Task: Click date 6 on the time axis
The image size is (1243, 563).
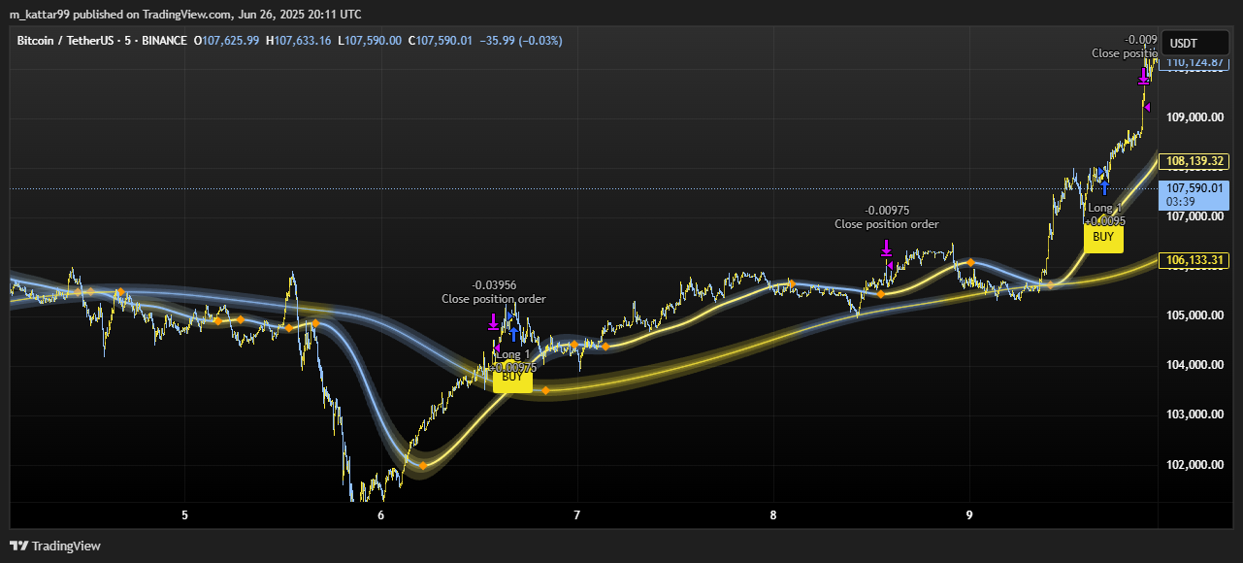Action: point(380,514)
